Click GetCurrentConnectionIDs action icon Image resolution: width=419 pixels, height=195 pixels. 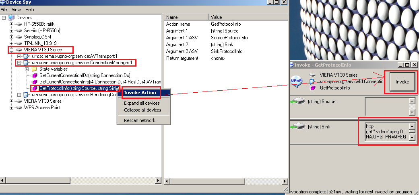click(x=35, y=75)
